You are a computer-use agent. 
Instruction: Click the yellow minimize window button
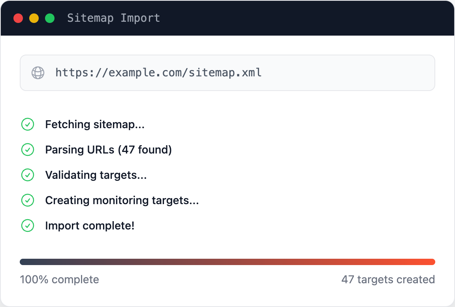click(34, 18)
